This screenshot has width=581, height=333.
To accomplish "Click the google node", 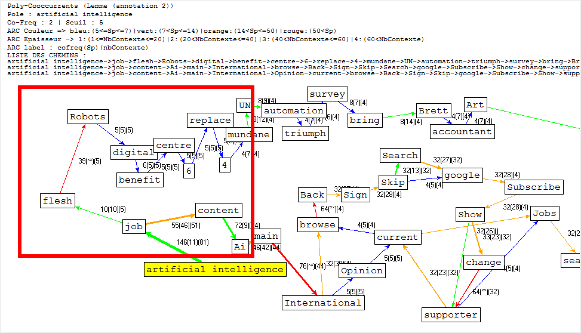I will click(x=462, y=175).
